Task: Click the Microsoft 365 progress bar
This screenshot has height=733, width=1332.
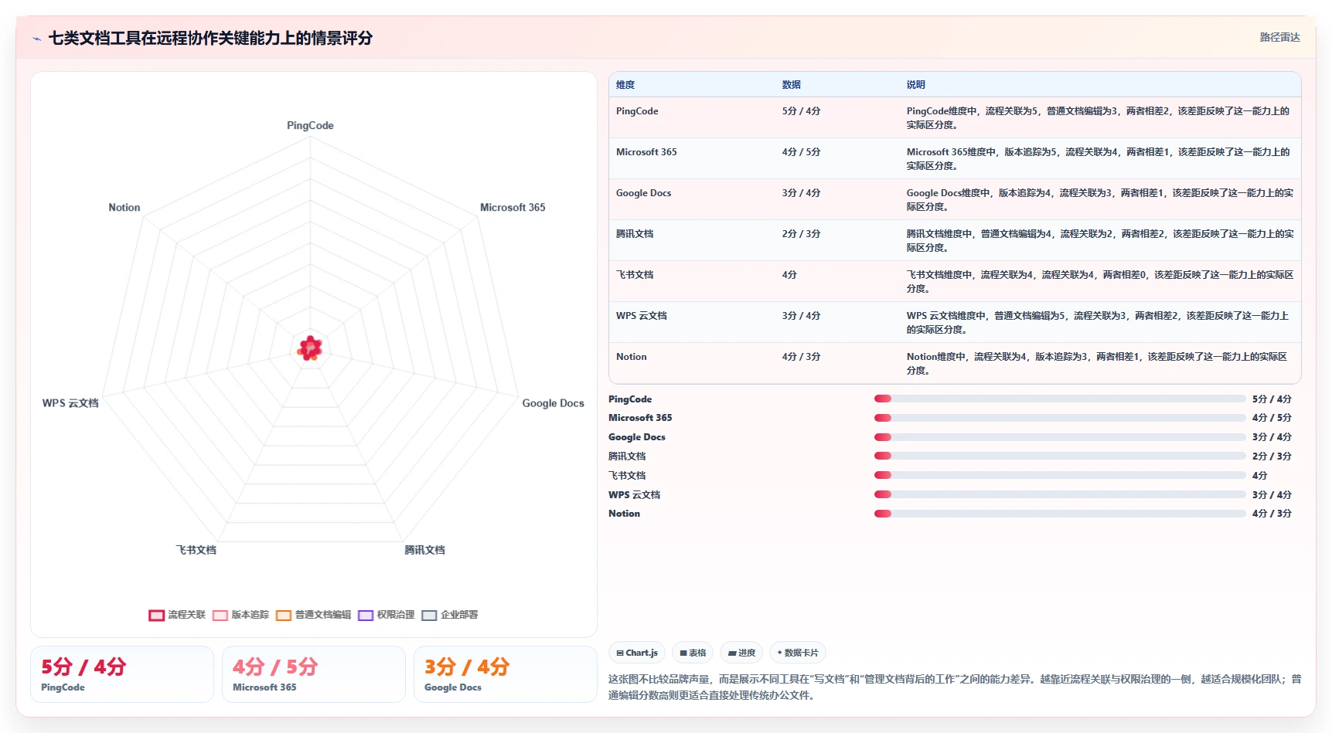Action: [x=1060, y=418]
